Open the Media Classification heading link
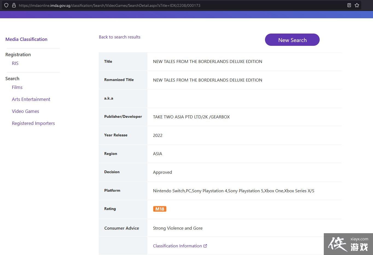The height and width of the screenshot is (255, 373). (x=26, y=39)
